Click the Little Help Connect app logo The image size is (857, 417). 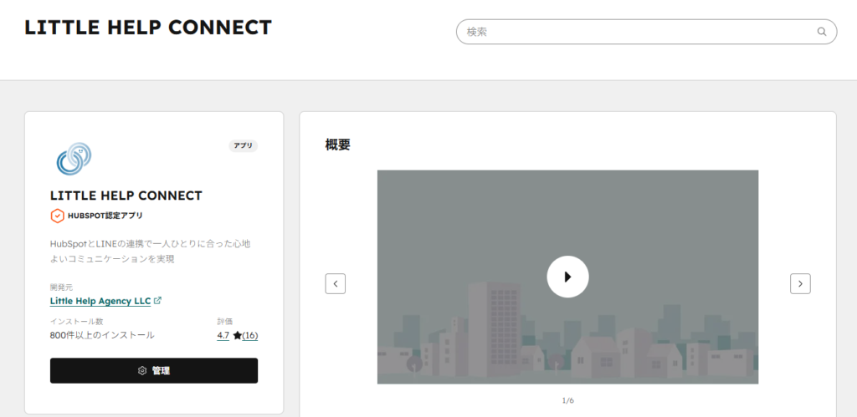point(74,159)
